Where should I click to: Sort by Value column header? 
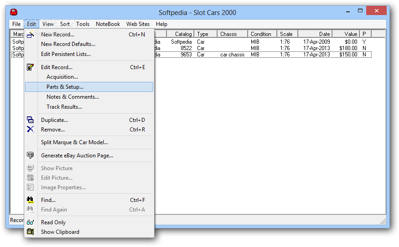[x=346, y=34]
